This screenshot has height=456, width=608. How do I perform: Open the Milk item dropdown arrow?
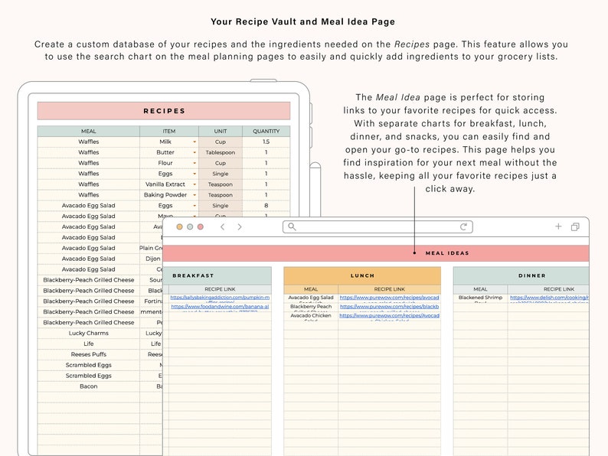pos(194,142)
